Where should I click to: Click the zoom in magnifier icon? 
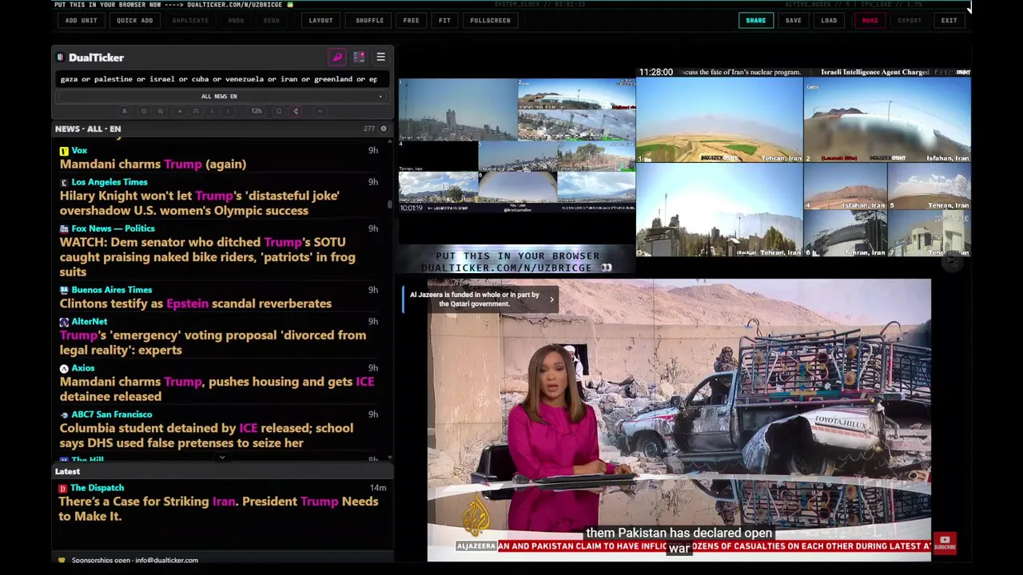[x=161, y=111]
